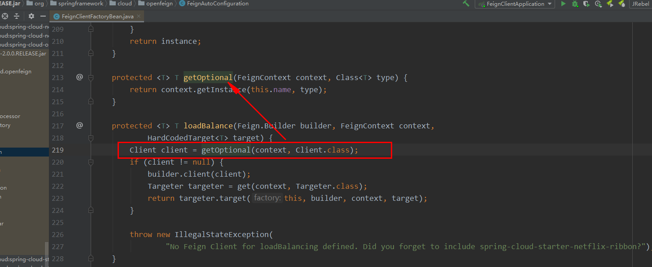Click Targeter.class on line 222
Viewport: 652px width, 267px height.
coord(329,186)
